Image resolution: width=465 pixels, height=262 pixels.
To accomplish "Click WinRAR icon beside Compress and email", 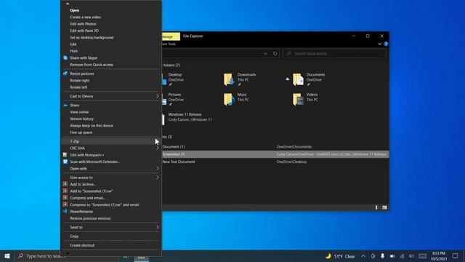I will (65, 198).
